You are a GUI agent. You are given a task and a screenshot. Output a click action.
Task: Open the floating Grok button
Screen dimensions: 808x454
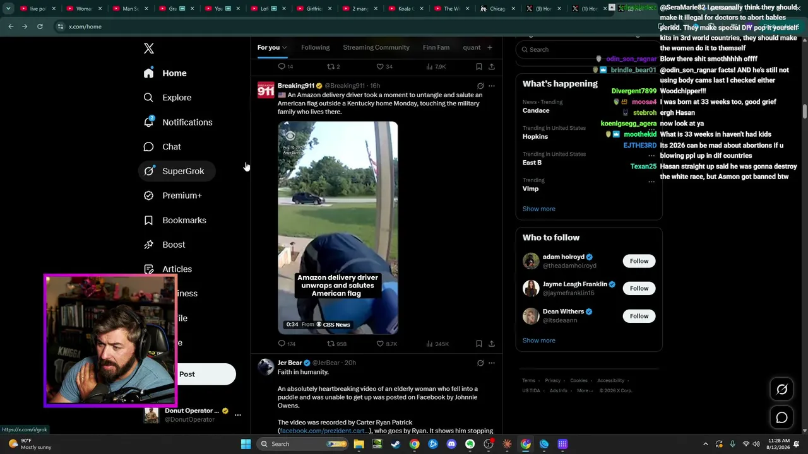[x=781, y=390]
